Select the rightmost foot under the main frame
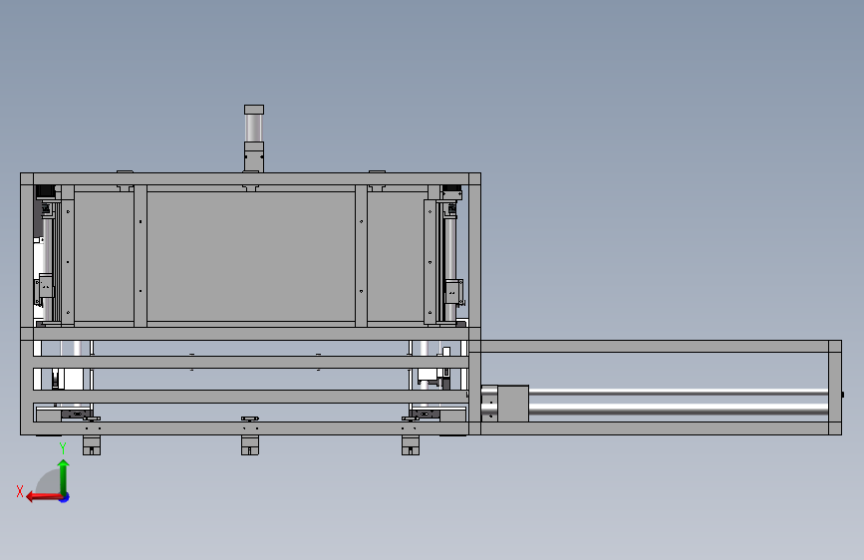 tap(411, 445)
